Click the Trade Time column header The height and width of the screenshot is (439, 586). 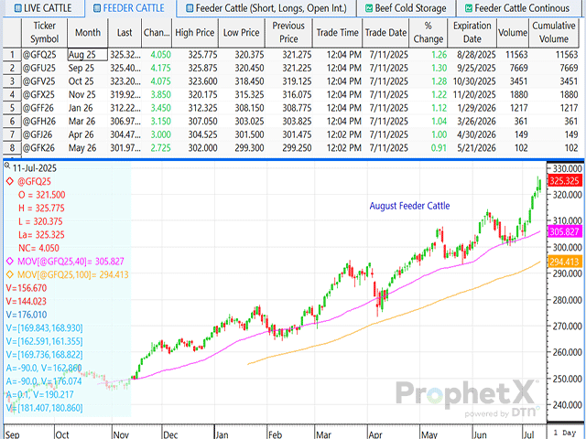[x=338, y=33]
